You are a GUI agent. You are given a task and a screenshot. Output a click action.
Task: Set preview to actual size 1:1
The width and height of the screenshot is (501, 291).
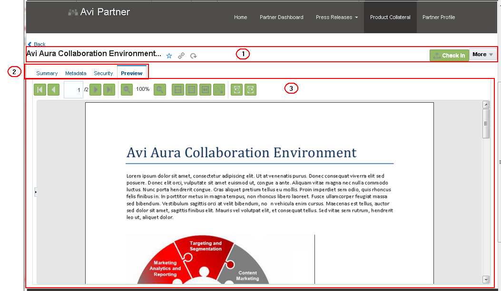(x=206, y=90)
